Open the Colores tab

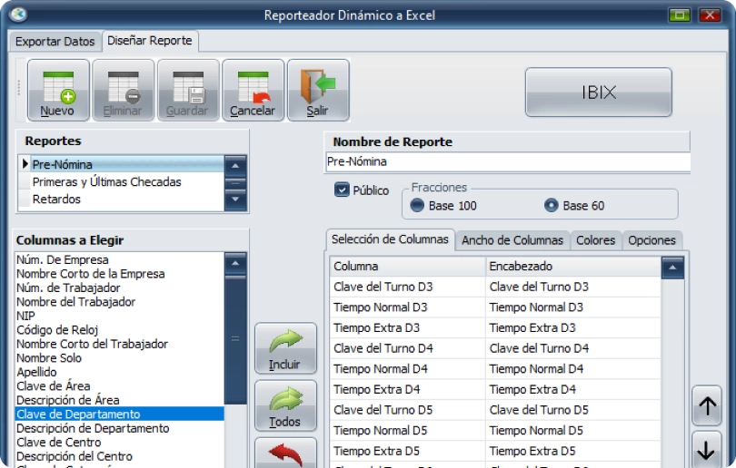[595, 240]
